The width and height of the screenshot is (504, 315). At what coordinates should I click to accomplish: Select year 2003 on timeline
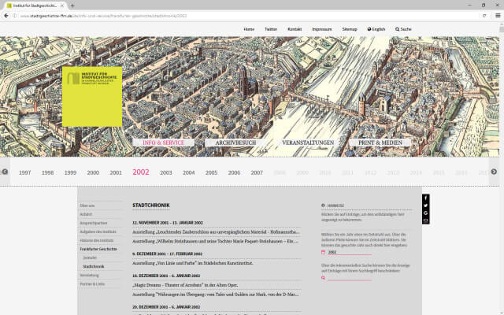click(166, 172)
